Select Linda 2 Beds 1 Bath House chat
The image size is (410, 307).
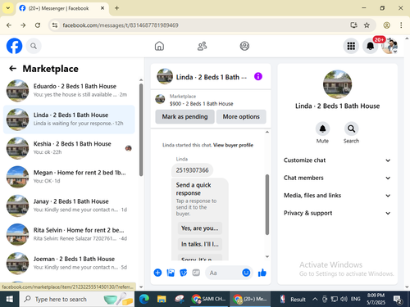[x=69, y=120]
